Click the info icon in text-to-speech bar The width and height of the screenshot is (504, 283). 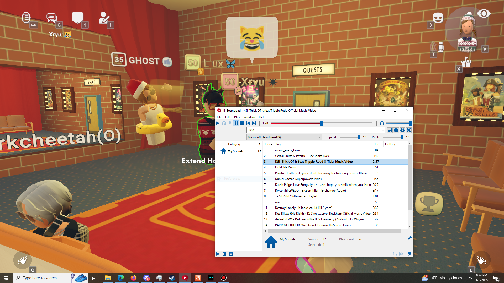(x=396, y=130)
